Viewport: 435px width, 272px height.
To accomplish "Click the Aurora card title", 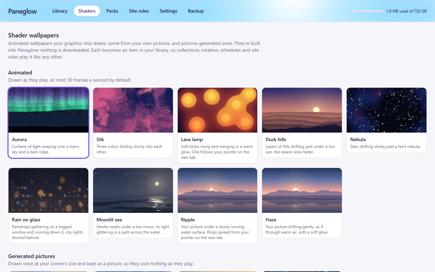I will click(19, 139).
